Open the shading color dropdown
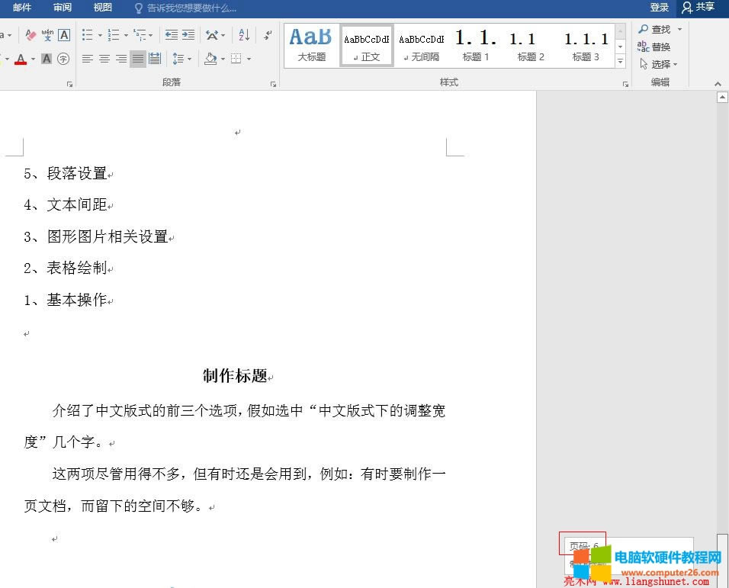Image resolution: width=729 pixels, height=588 pixels. pos(221,59)
